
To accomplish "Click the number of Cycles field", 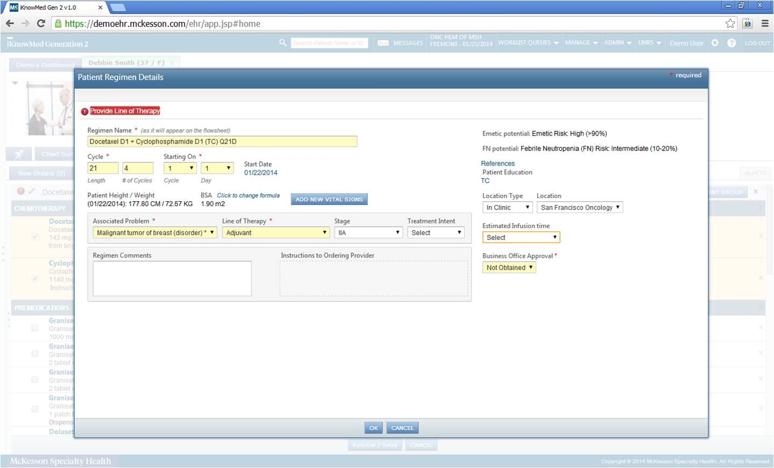I will point(138,168).
